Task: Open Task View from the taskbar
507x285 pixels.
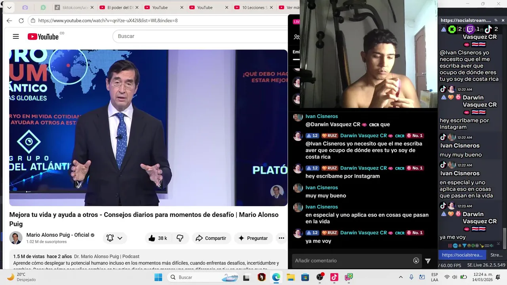Action: [x=246, y=277]
